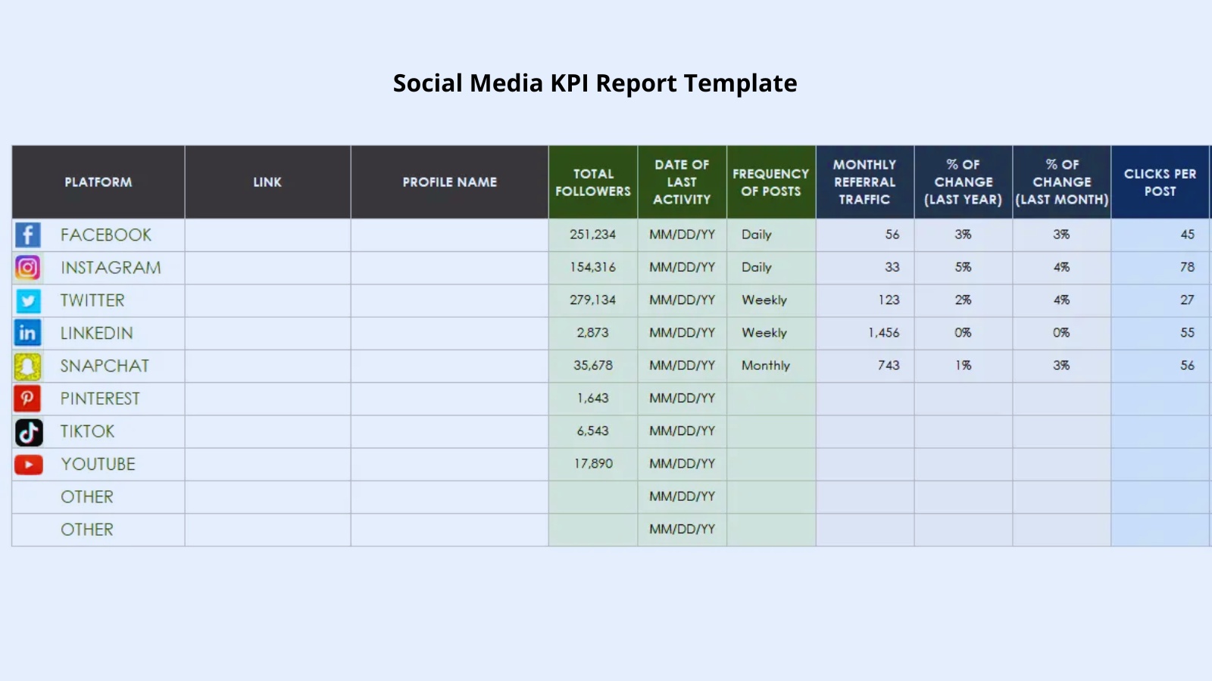Screen dimensions: 1212x681
Task: Click the YOUTUBE platform label
Action: [98, 465]
